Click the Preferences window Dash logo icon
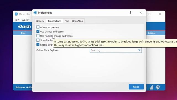 (x=35, y=12)
